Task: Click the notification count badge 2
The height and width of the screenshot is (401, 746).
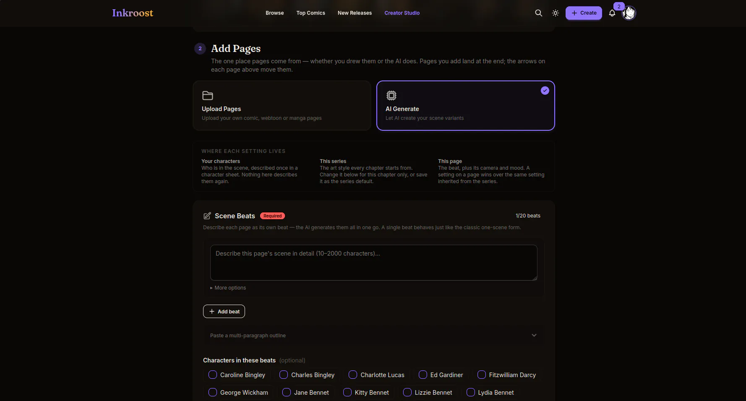Action: coord(619,6)
